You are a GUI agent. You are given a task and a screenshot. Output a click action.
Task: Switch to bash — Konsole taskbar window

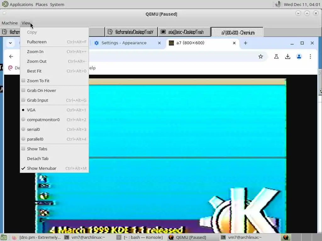tap(140, 237)
